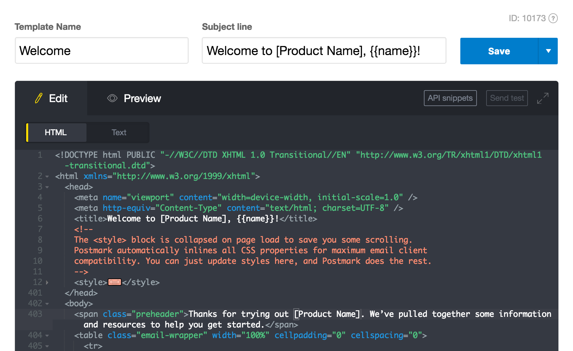Image resolution: width=573 pixels, height=351 pixels.
Task: Click the Content-Type meta tag on line 5
Action: pos(239,208)
